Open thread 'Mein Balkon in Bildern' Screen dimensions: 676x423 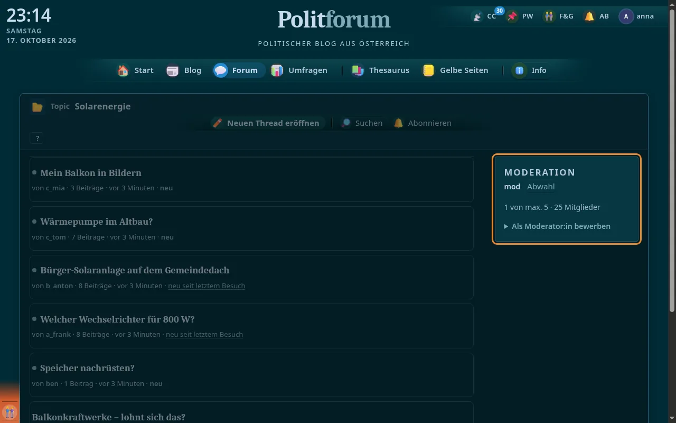[91, 173]
